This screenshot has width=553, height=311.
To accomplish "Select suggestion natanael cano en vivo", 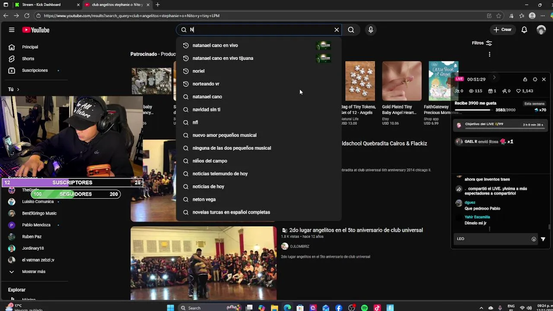I will pos(258,45).
